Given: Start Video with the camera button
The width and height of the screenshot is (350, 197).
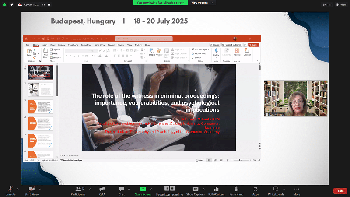Looking at the screenshot, I should pos(31,190).
